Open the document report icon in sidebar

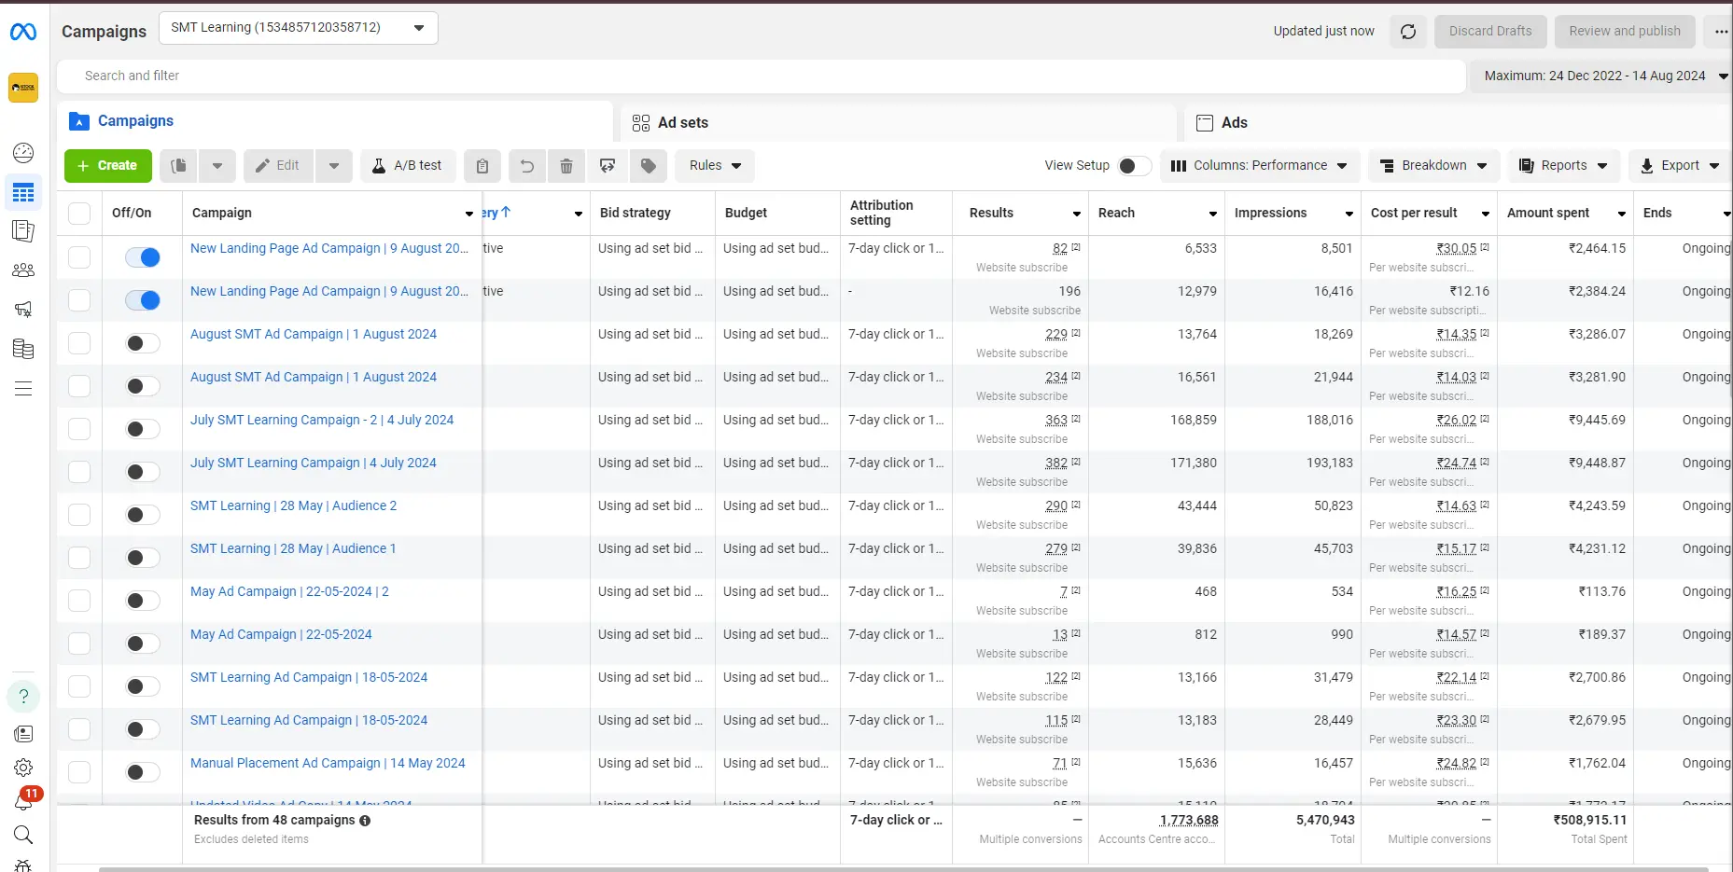(x=23, y=231)
